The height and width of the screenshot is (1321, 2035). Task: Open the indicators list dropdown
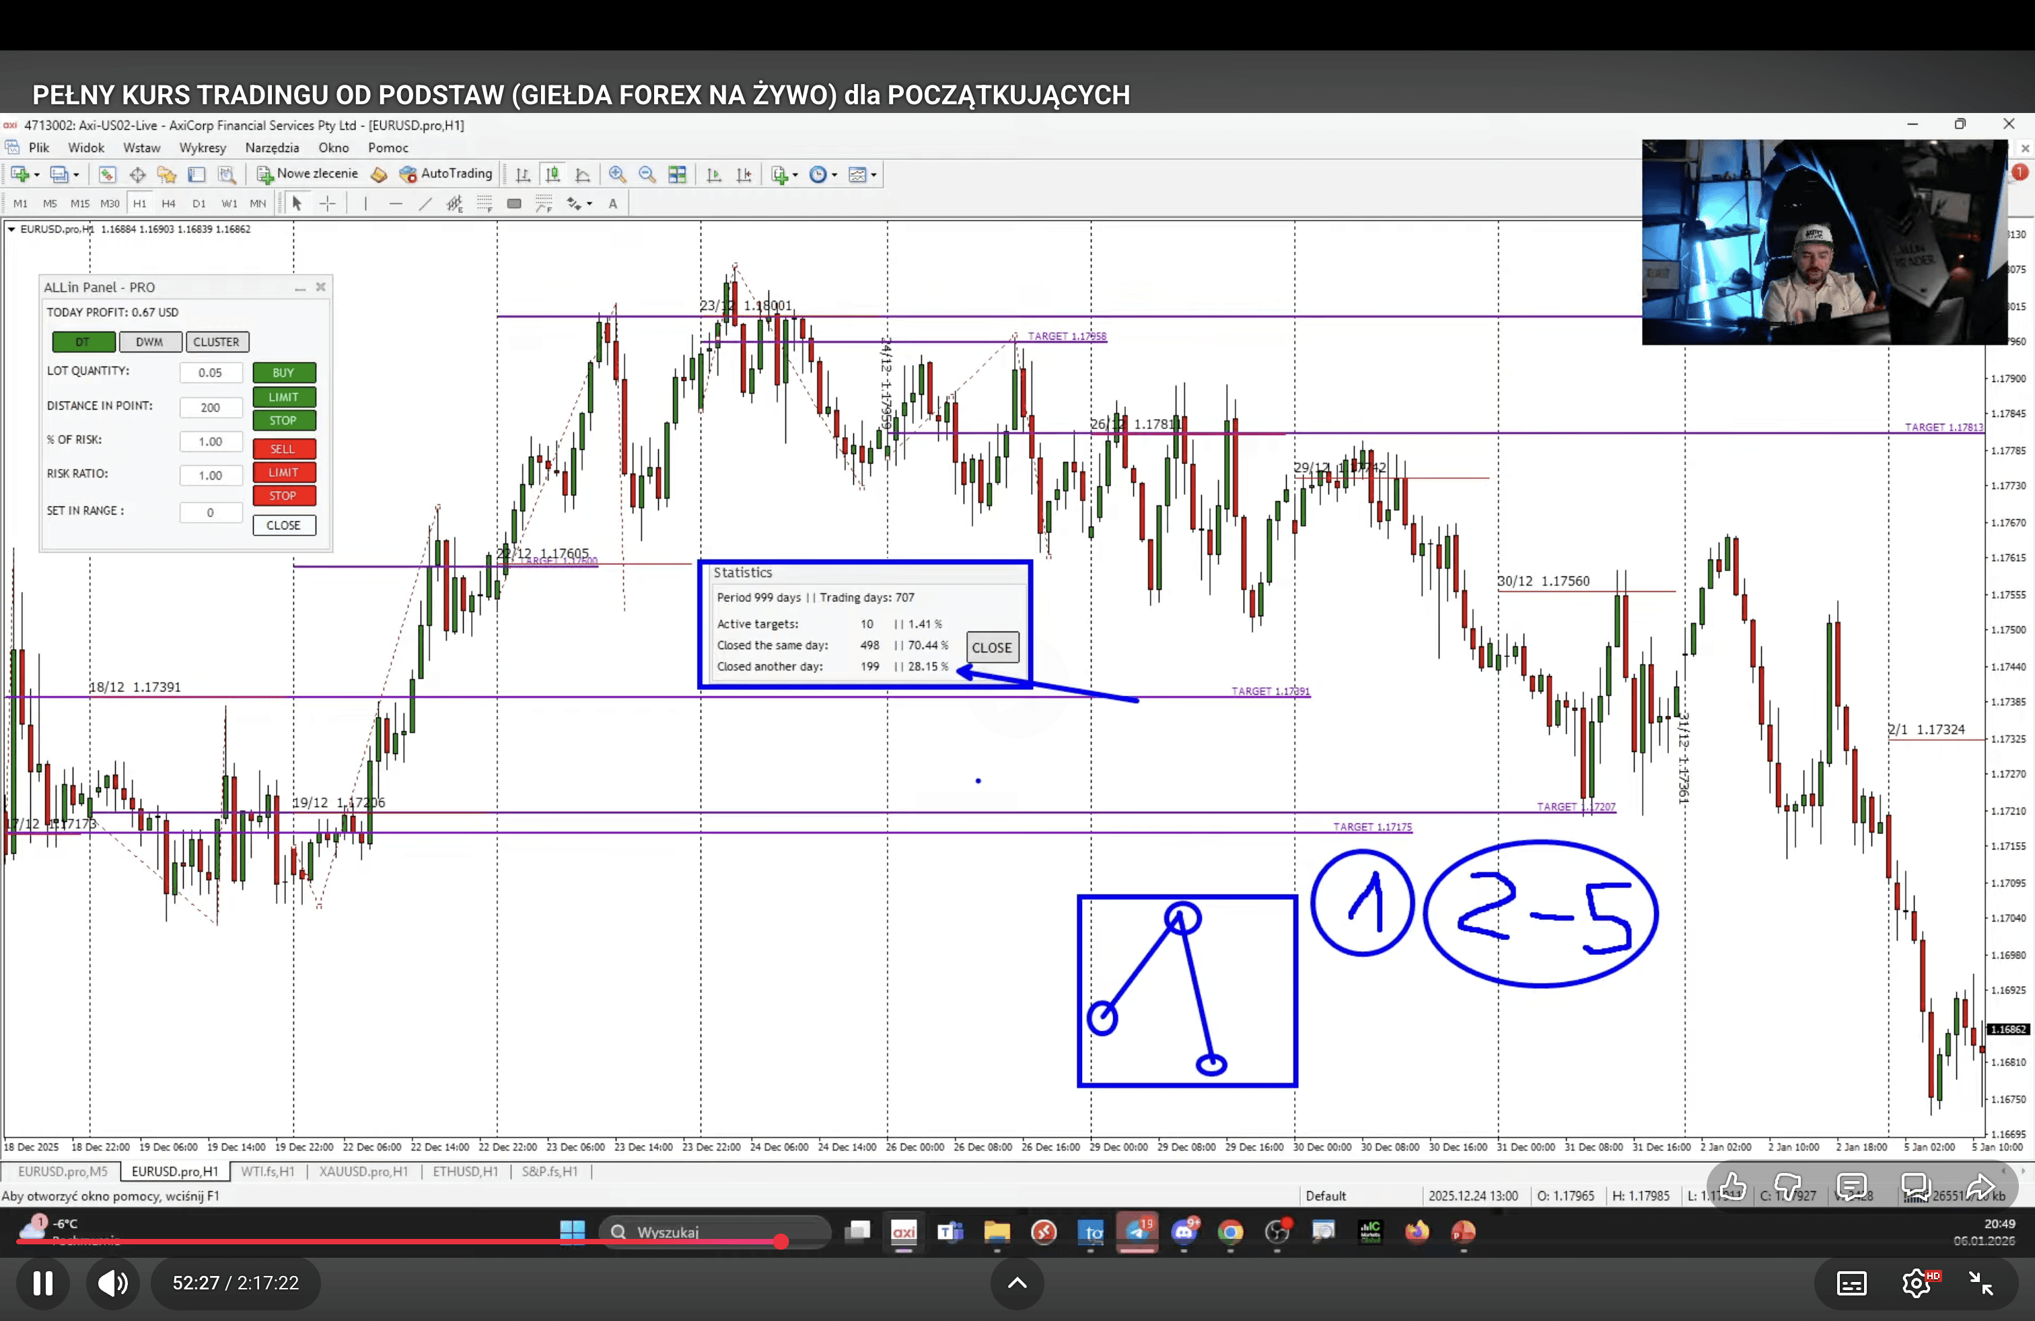click(795, 175)
